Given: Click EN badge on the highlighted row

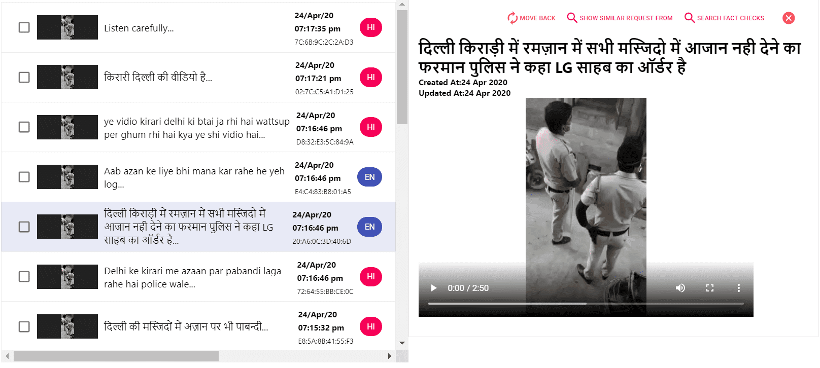Looking at the screenshot, I should [x=370, y=227].
